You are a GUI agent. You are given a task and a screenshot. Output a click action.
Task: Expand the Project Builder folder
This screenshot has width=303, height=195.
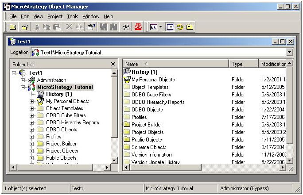pyautogui.click(x=32, y=144)
